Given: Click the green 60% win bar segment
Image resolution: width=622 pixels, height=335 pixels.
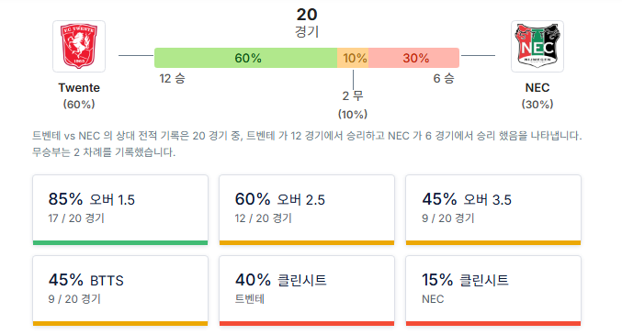Looking at the screenshot, I should click(x=245, y=58).
